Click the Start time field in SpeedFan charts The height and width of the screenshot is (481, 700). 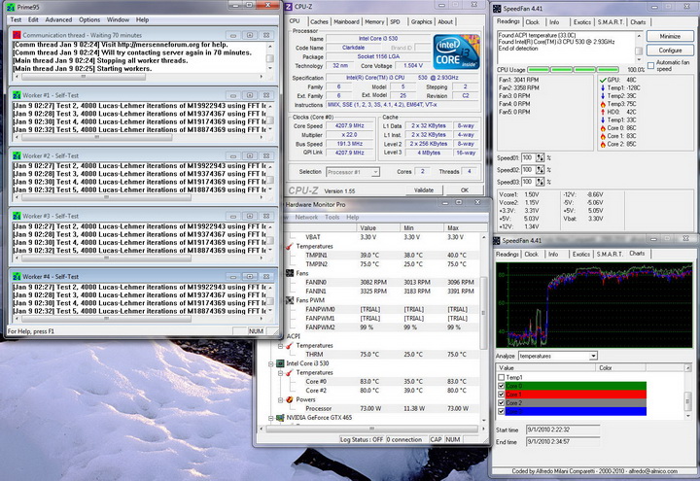(563, 430)
